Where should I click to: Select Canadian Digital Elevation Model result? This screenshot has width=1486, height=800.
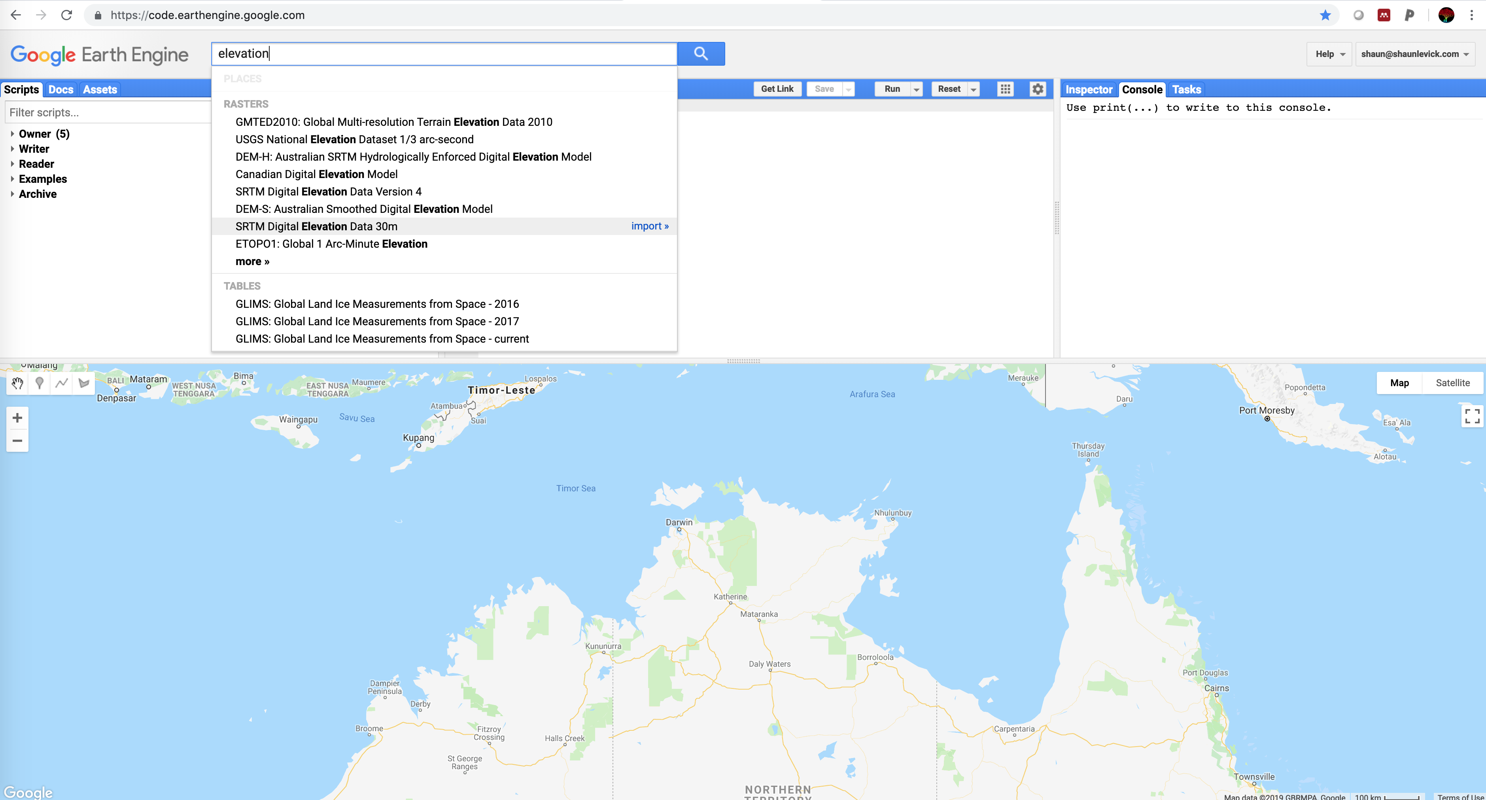pos(444,174)
